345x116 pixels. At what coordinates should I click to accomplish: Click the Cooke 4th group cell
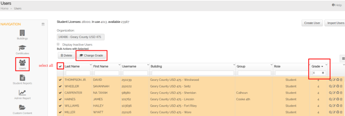point(243,99)
